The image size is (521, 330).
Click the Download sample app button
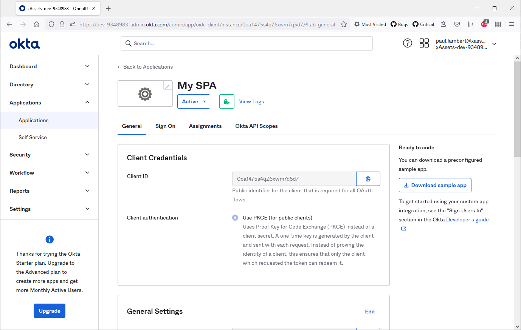435,185
